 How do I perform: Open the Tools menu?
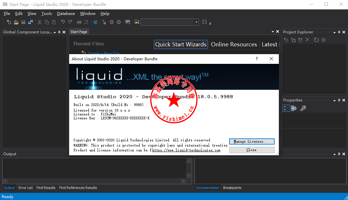pyautogui.click(x=47, y=14)
